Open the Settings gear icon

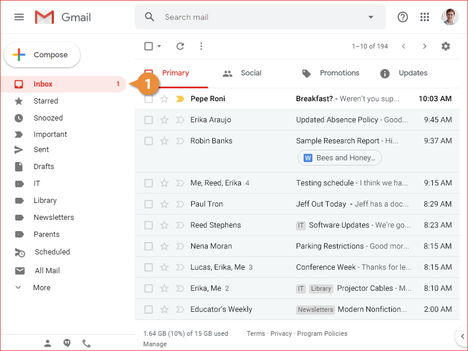coord(446,46)
